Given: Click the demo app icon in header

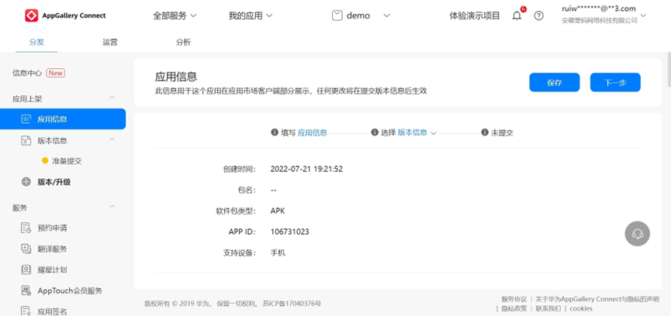Looking at the screenshot, I should pyautogui.click(x=337, y=15).
